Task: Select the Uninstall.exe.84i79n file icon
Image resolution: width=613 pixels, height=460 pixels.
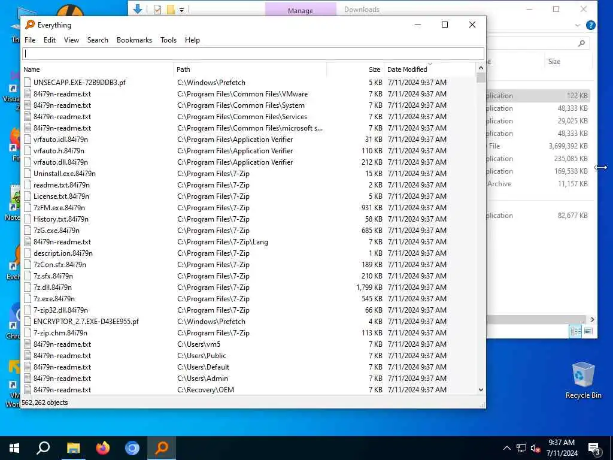Action: [x=27, y=173]
